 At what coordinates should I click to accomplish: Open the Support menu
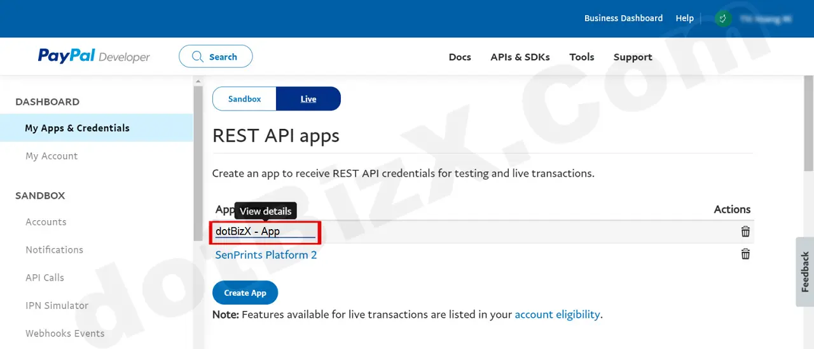point(633,57)
